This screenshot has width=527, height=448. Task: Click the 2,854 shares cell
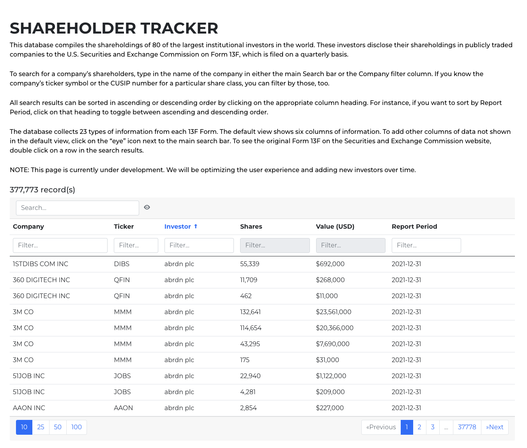click(x=249, y=408)
